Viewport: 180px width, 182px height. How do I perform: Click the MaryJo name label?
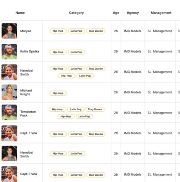coord(25,31)
